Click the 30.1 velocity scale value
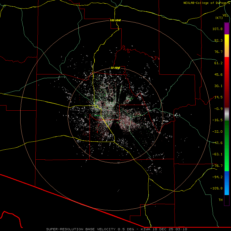231x231 pixels. 218,86
